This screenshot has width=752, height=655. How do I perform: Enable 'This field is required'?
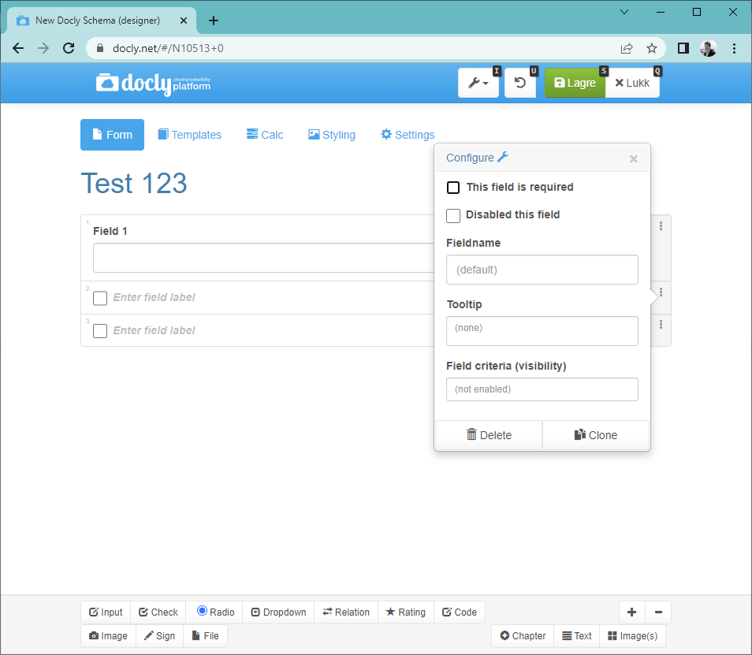pyautogui.click(x=452, y=188)
